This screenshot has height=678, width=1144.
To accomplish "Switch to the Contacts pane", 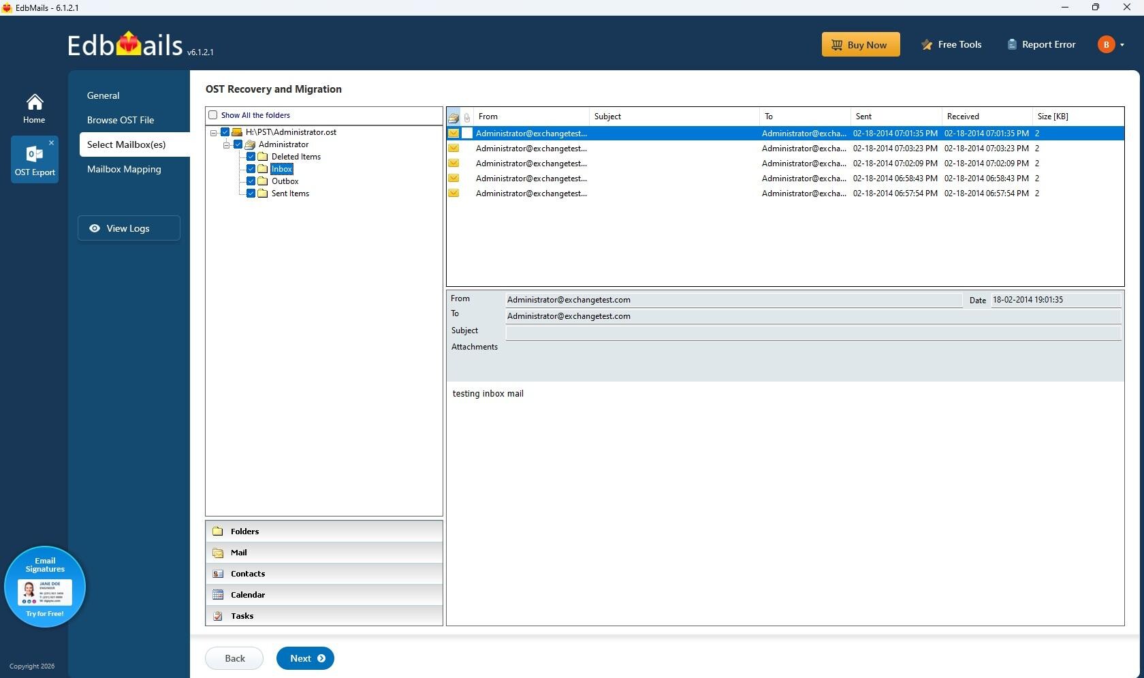I will [324, 574].
